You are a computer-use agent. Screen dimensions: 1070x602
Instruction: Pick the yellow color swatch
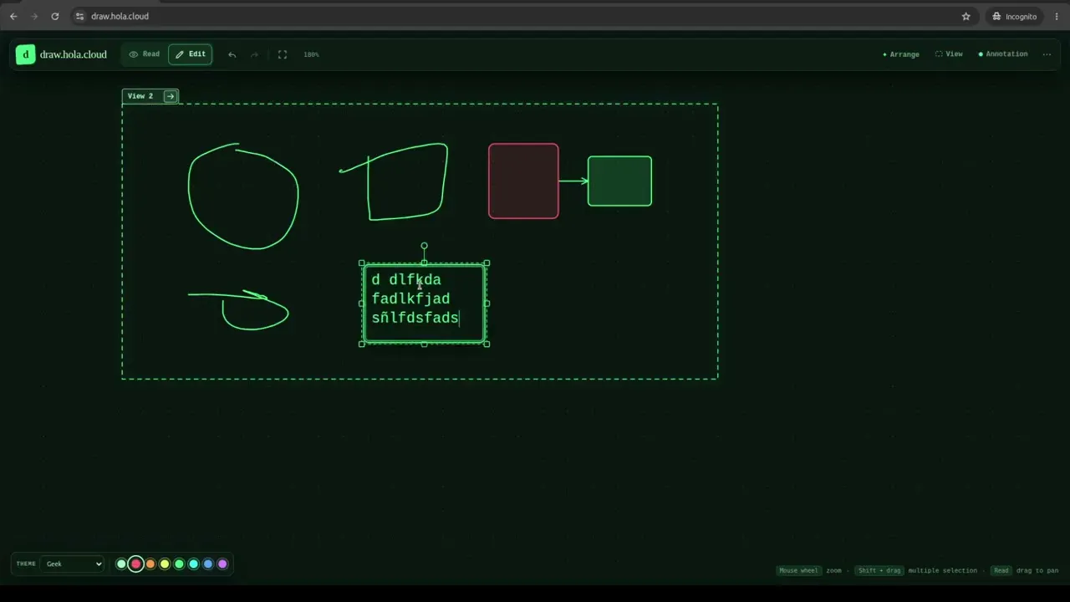point(165,564)
